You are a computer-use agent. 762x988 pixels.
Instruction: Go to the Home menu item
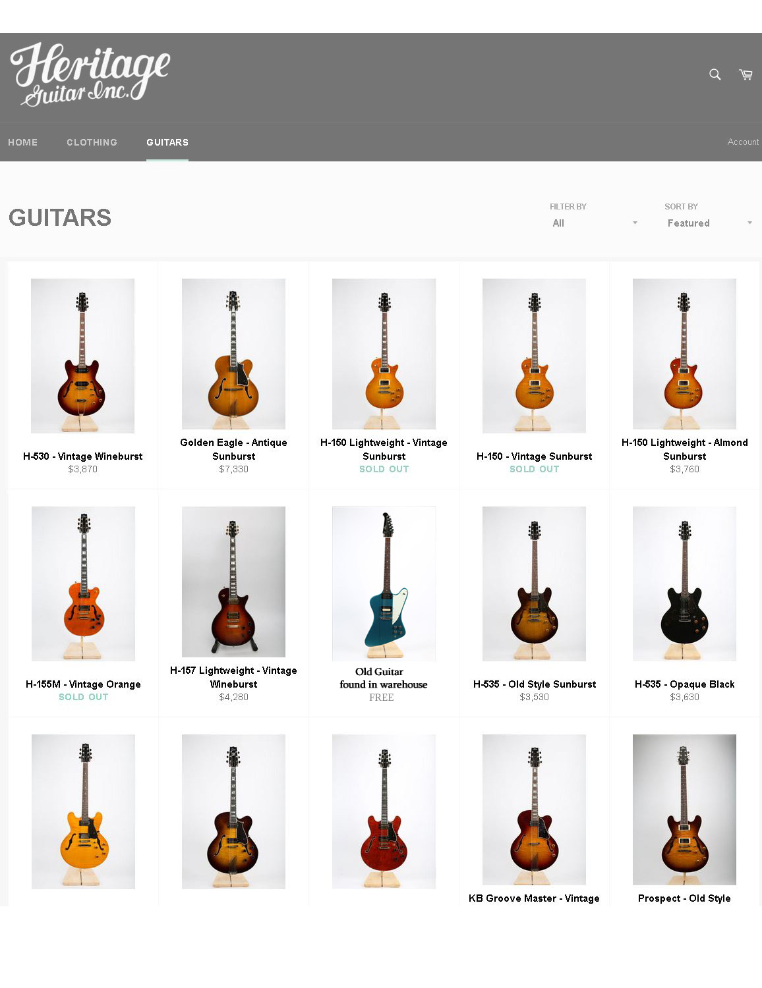[x=22, y=142]
